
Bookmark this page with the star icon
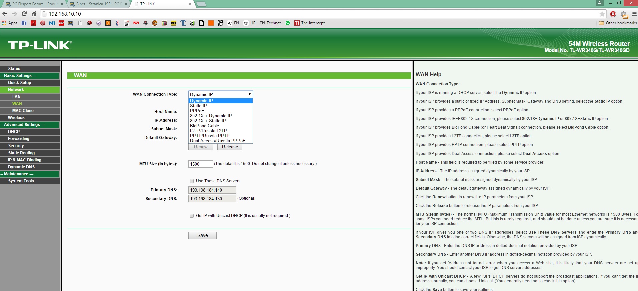point(602,14)
